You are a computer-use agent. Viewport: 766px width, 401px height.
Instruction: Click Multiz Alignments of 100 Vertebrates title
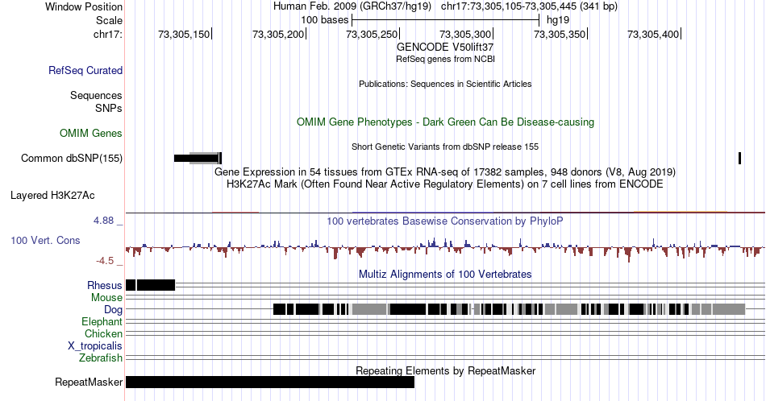click(x=445, y=274)
